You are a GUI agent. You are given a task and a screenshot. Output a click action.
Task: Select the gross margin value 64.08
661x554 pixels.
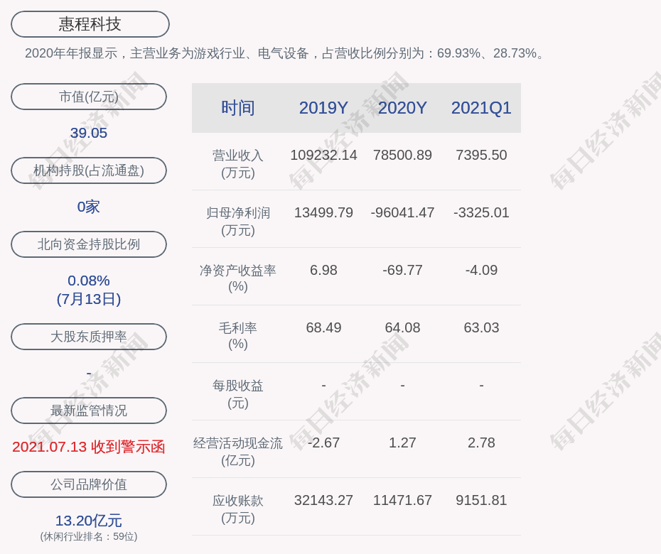tap(402, 327)
